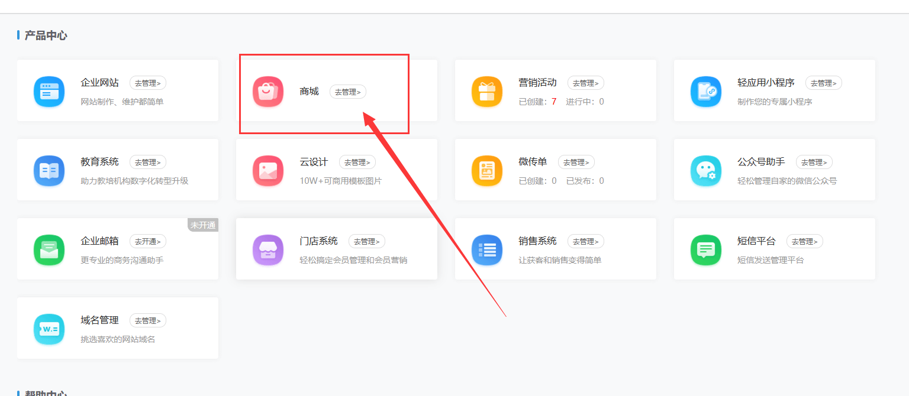Click the highlighted 商城 shopping bag icon
The width and height of the screenshot is (909, 396).
point(268,92)
